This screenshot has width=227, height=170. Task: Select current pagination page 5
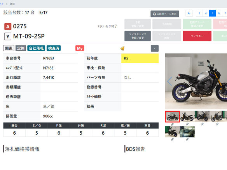[212, 13]
